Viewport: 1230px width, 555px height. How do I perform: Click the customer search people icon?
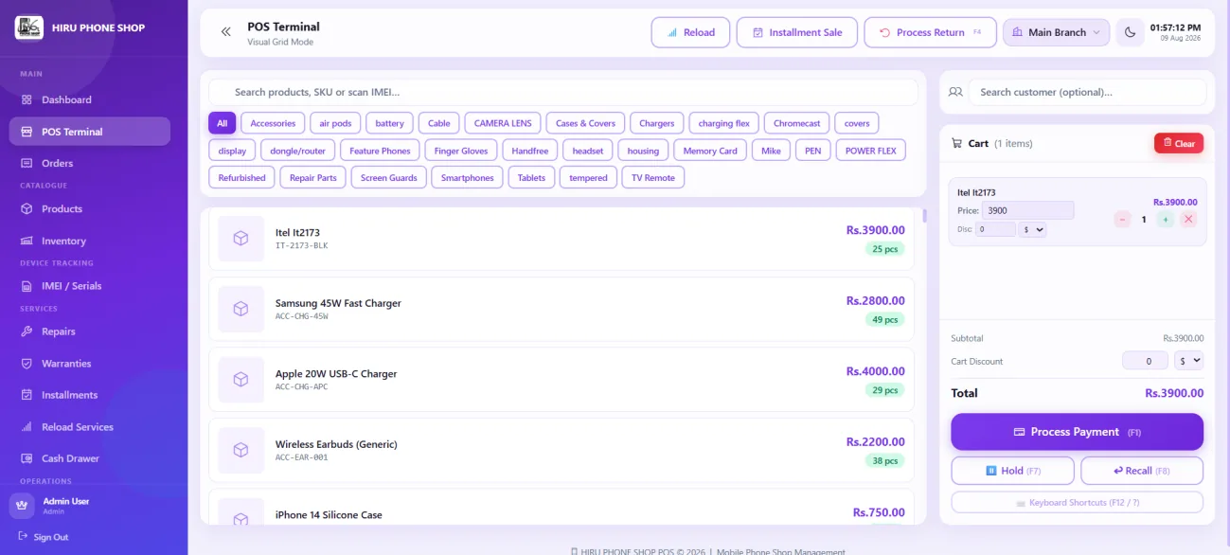[x=954, y=92]
